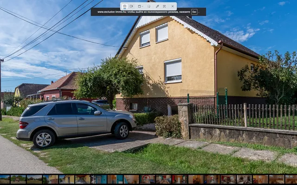Select the pen markup tool
The image size is (297, 185).
157,6
